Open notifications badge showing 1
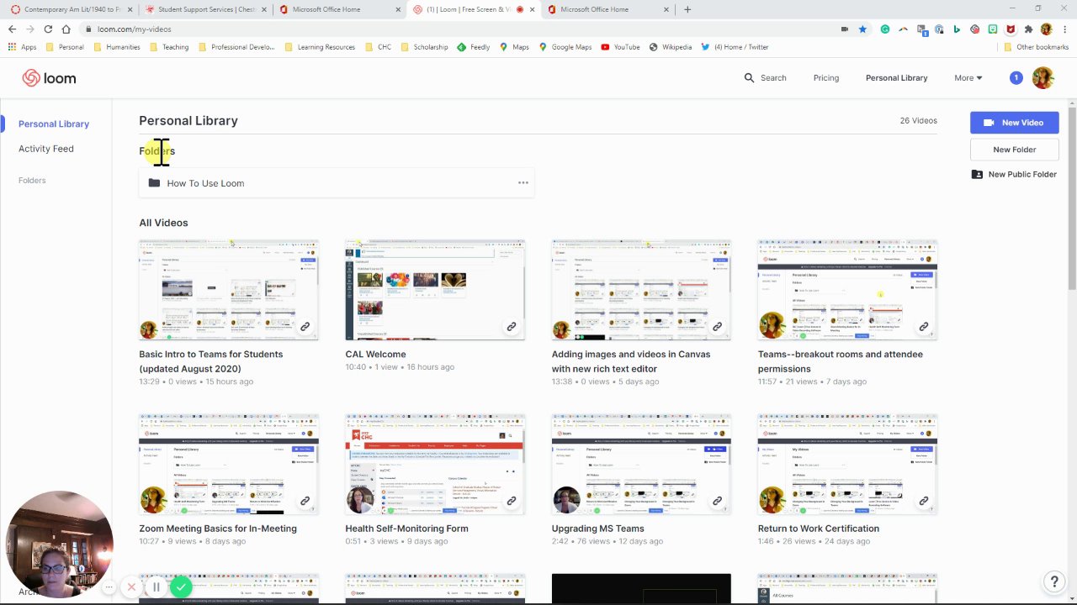 pyautogui.click(x=1016, y=78)
